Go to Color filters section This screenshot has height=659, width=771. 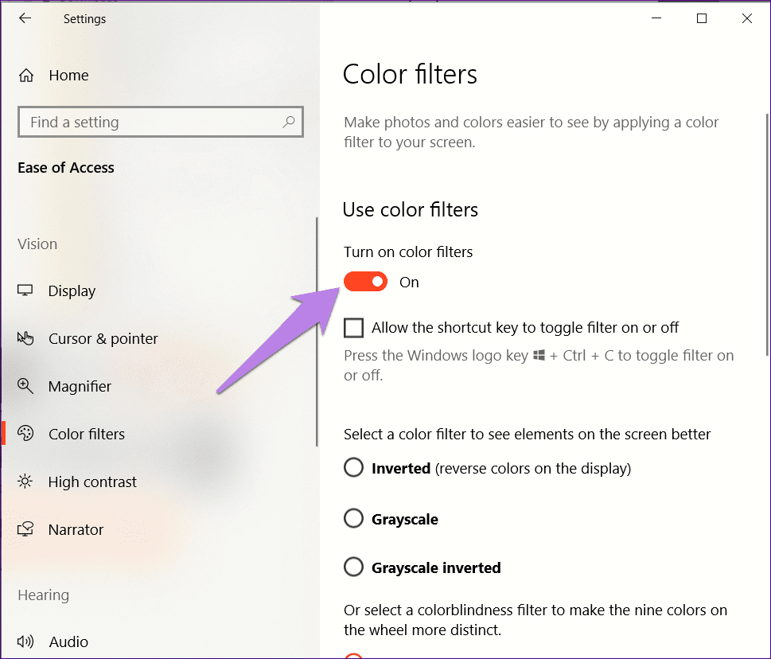coord(87,434)
